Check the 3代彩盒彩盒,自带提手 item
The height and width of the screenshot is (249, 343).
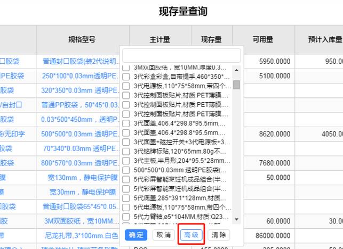click(126, 77)
